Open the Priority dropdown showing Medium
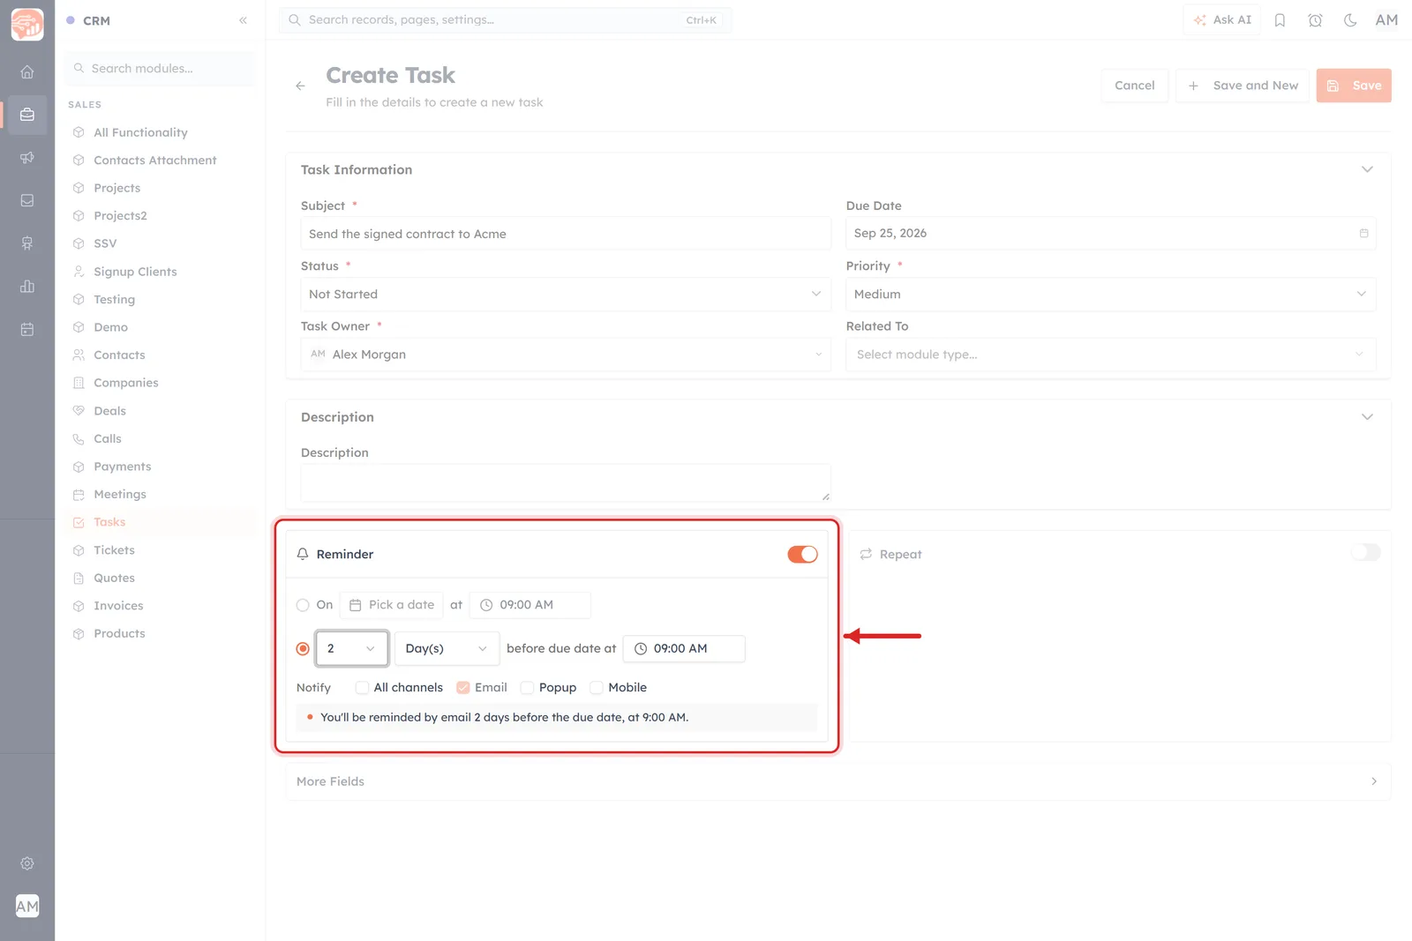This screenshot has height=941, width=1412. tap(1110, 295)
